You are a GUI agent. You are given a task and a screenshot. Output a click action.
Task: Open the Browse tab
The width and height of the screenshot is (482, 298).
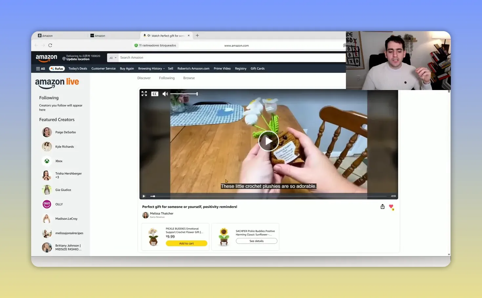pyautogui.click(x=189, y=78)
